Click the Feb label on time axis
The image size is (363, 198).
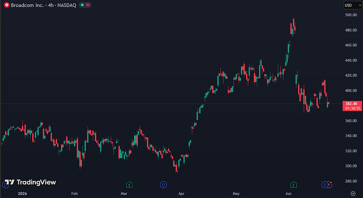coord(74,194)
